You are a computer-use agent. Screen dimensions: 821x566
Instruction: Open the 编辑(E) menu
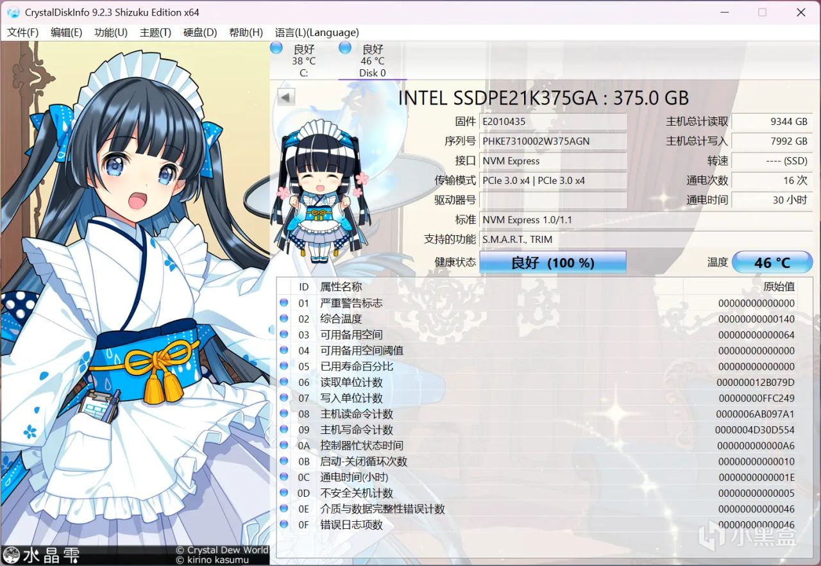(67, 33)
